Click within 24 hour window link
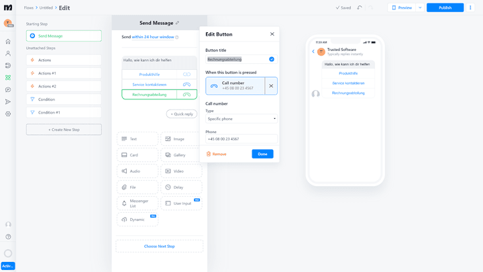 point(153,37)
